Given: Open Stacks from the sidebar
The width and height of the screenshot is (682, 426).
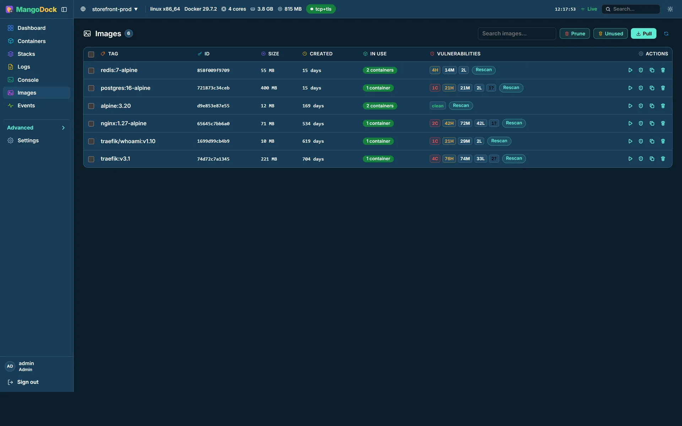Looking at the screenshot, I should click(x=37, y=54).
